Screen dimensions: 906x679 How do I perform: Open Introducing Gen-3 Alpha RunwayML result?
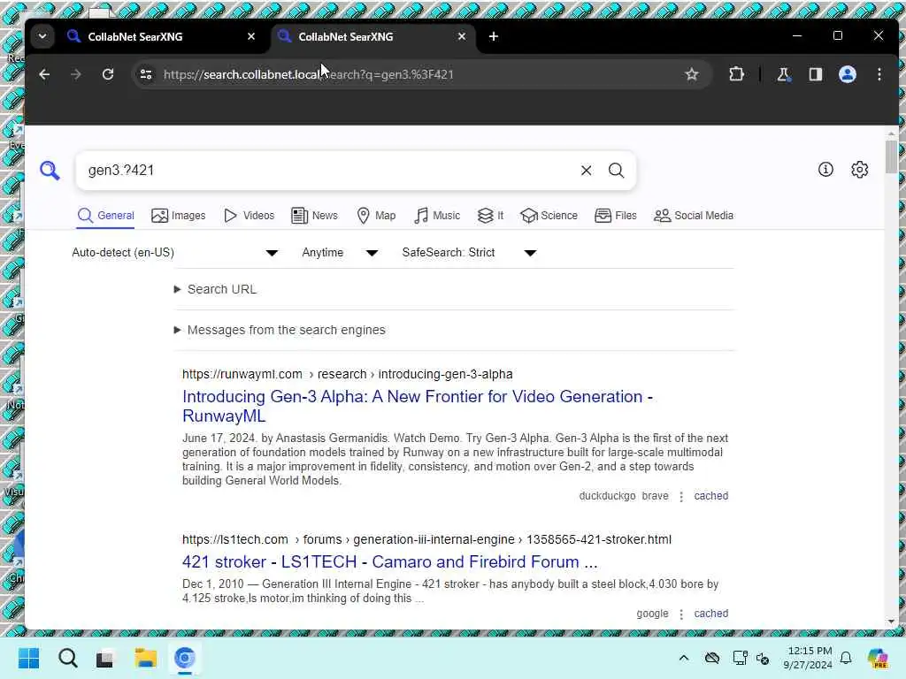pos(418,406)
